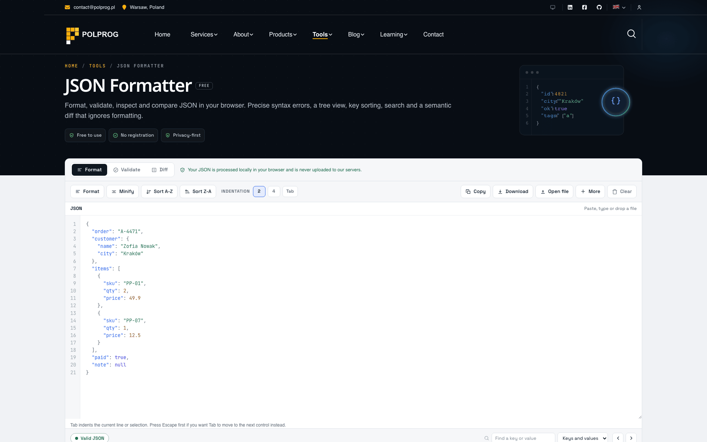Set indentation to 4 spaces

click(x=274, y=192)
